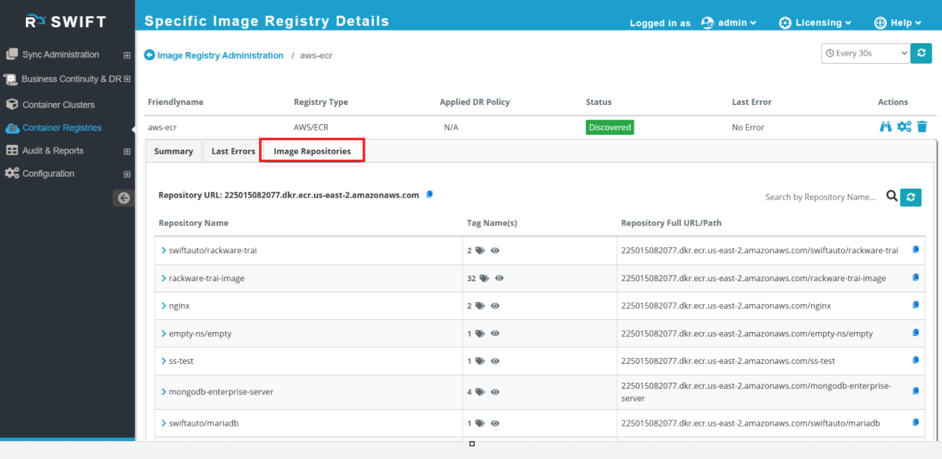This screenshot has height=459, width=942.
Task: Copy the Repository URL with copy icon
Action: coord(430,194)
